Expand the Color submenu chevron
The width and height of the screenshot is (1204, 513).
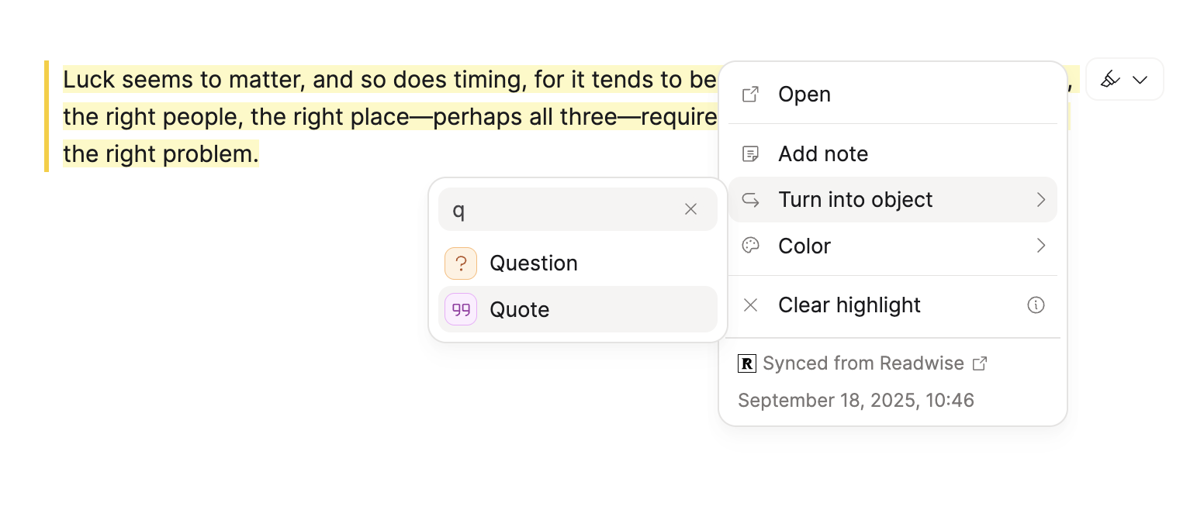[x=1041, y=246]
